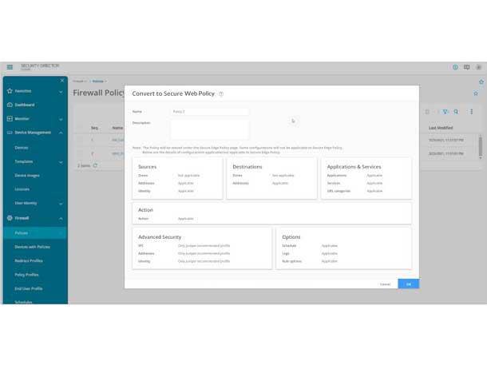
Task: Open the hamburger navigation menu
Action: pyautogui.click(x=10, y=68)
